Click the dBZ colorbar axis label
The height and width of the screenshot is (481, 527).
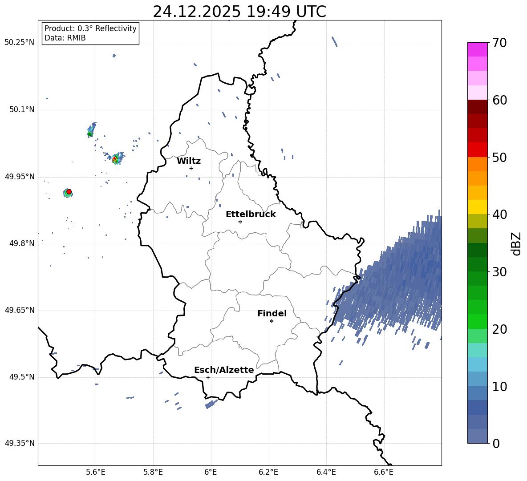516,243
